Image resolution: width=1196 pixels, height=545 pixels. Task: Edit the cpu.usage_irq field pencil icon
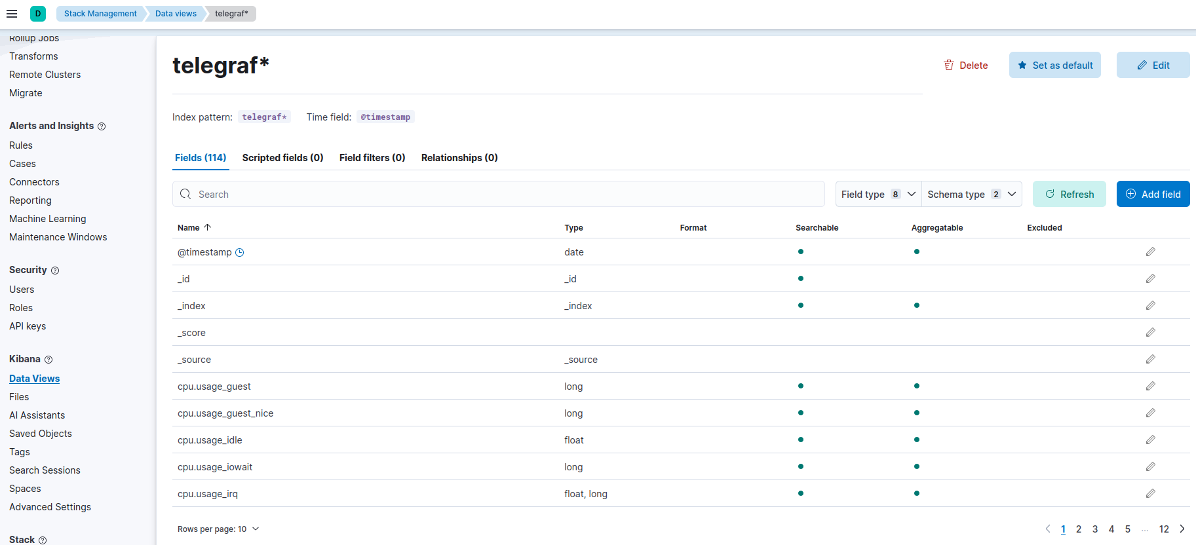coord(1150,493)
